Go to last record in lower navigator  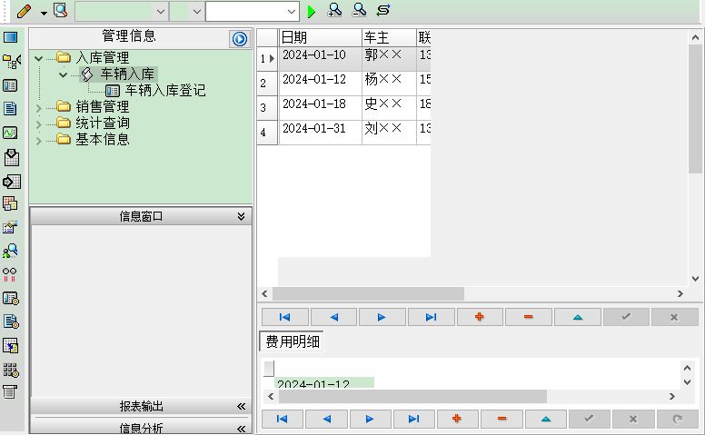413,419
